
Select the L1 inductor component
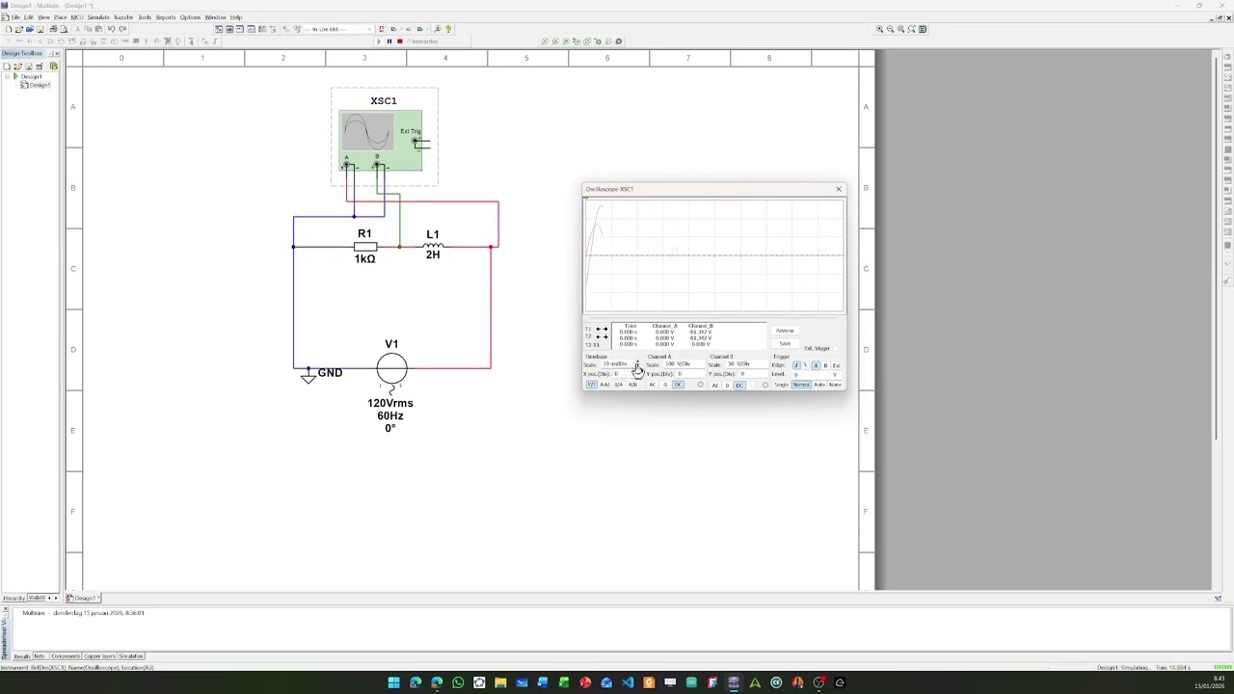(x=433, y=247)
